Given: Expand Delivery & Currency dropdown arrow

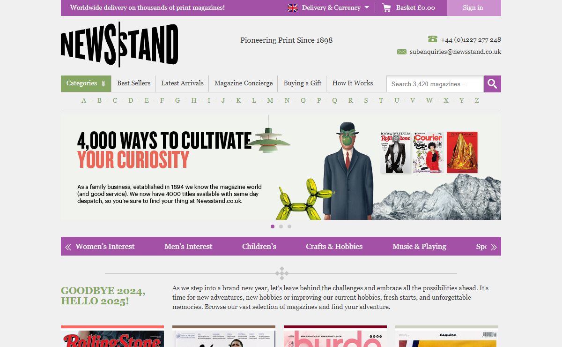Looking at the screenshot, I should (x=366, y=8).
